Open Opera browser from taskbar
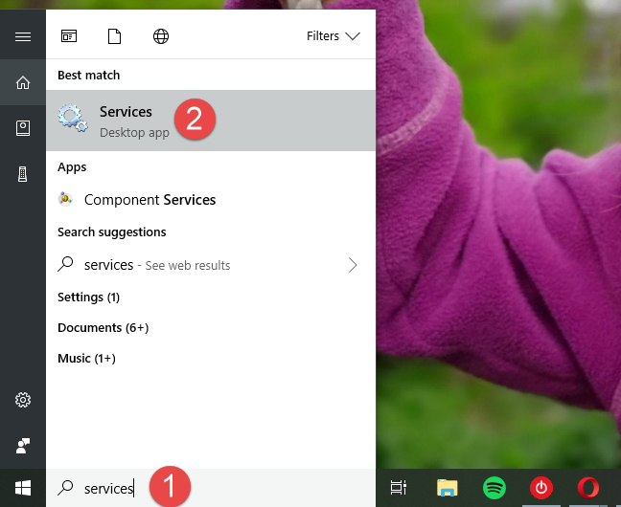This screenshot has width=621, height=507. coord(588,488)
